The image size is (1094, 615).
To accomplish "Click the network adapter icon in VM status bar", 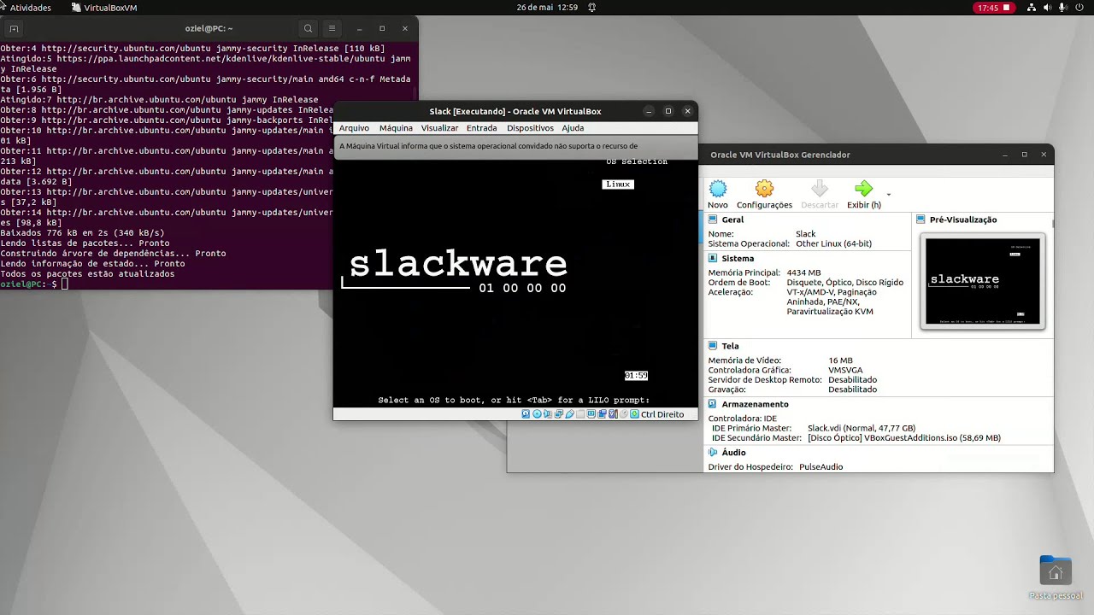I will (558, 414).
